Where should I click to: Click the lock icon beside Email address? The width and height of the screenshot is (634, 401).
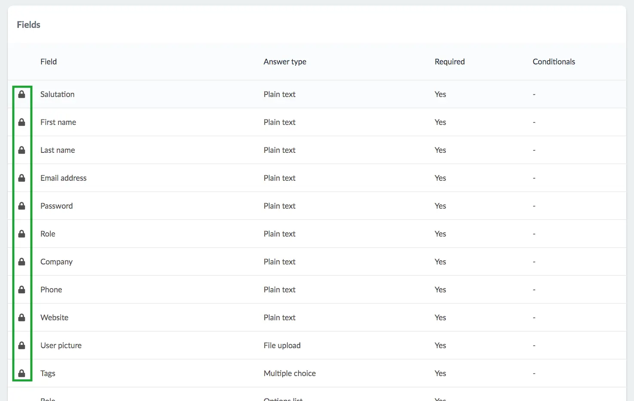point(21,178)
